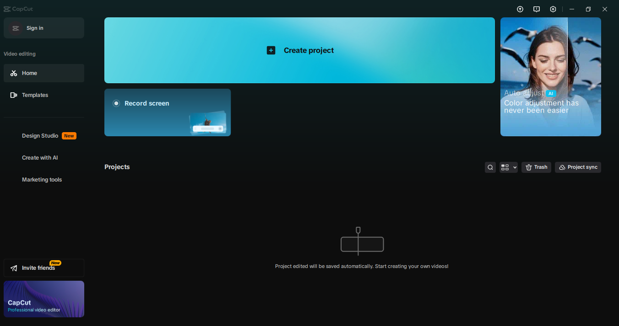This screenshot has height=326, width=619.
Task: Click the plus icon on Create project
Action: pos(271,50)
